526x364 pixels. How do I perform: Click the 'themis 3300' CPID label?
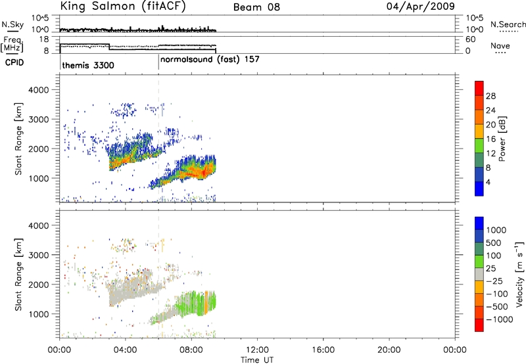[x=88, y=65]
